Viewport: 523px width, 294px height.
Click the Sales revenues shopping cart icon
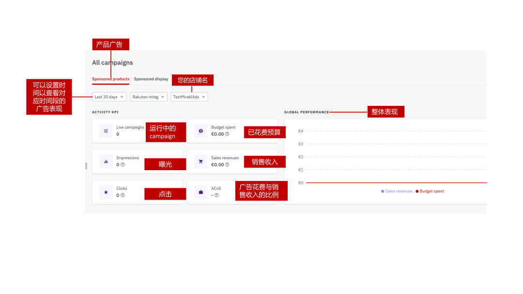[x=200, y=161]
